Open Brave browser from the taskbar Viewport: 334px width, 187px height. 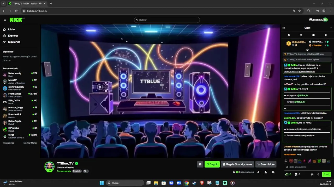pyautogui.click(x=202, y=183)
